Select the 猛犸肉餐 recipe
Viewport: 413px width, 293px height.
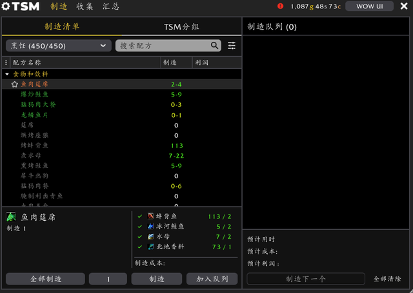point(122,186)
